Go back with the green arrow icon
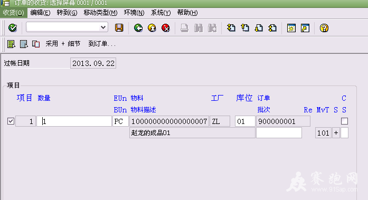 (x=138, y=28)
